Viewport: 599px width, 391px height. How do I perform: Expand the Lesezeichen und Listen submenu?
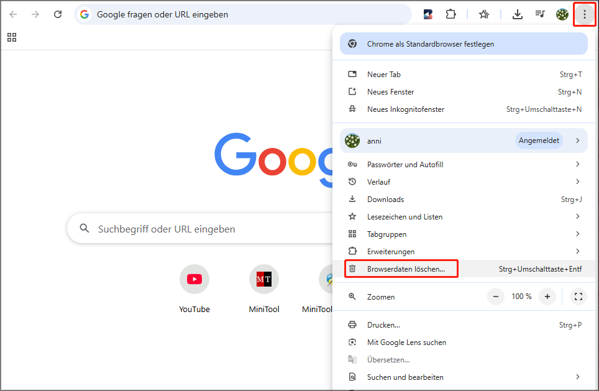coord(577,216)
